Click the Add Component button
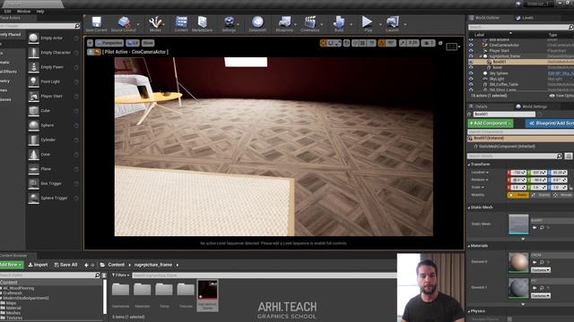The height and width of the screenshot is (322, 574). [491, 123]
